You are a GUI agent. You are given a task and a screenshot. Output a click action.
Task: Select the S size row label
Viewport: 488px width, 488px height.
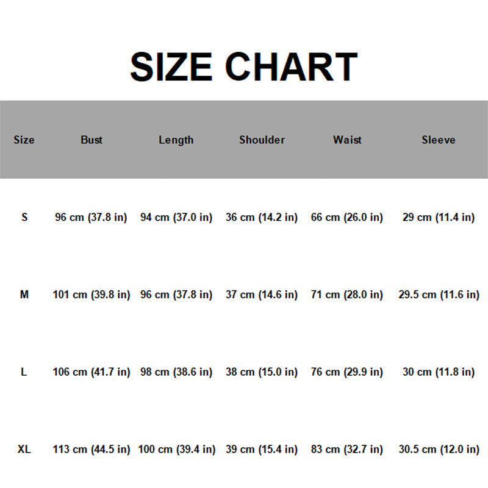click(x=24, y=217)
